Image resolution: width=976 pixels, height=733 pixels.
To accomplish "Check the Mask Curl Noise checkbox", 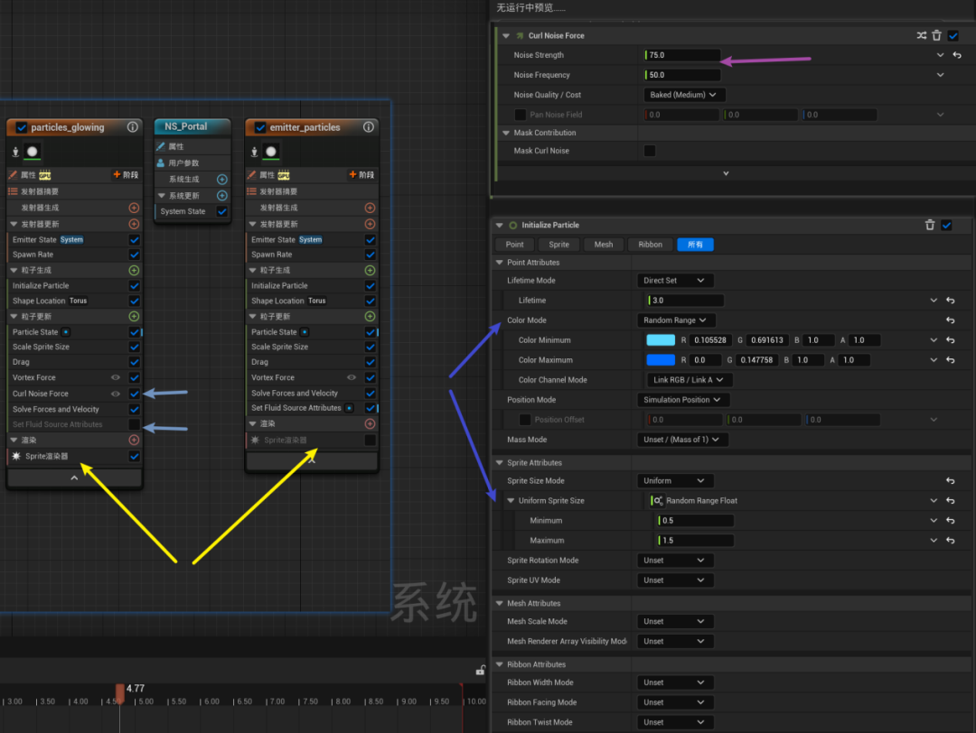I will click(x=649, y=151).
